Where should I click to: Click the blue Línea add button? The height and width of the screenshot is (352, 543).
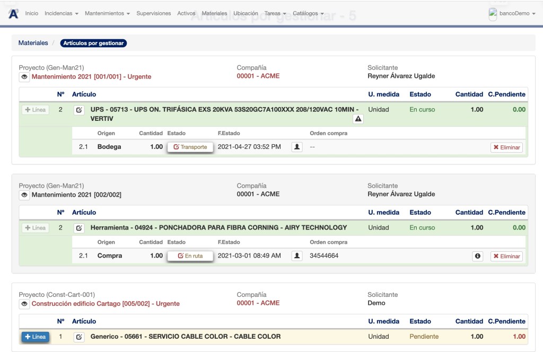(x=36, y=337)
